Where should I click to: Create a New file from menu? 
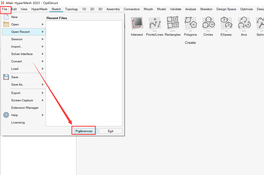click(15, 17)
